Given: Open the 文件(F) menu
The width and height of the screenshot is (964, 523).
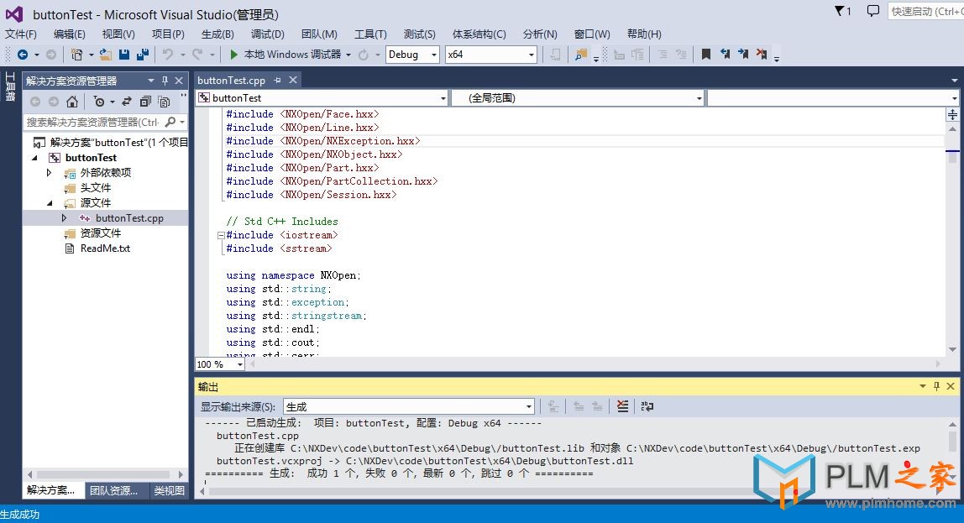Looking at the screenshot, I should pos(21,34).
